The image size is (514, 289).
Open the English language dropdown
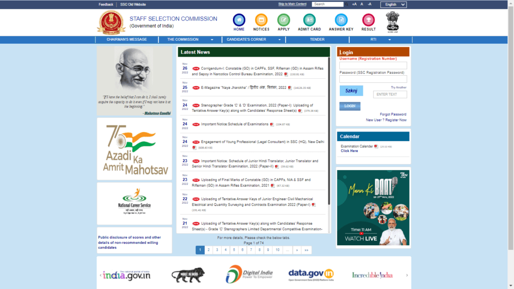[394, 5]
